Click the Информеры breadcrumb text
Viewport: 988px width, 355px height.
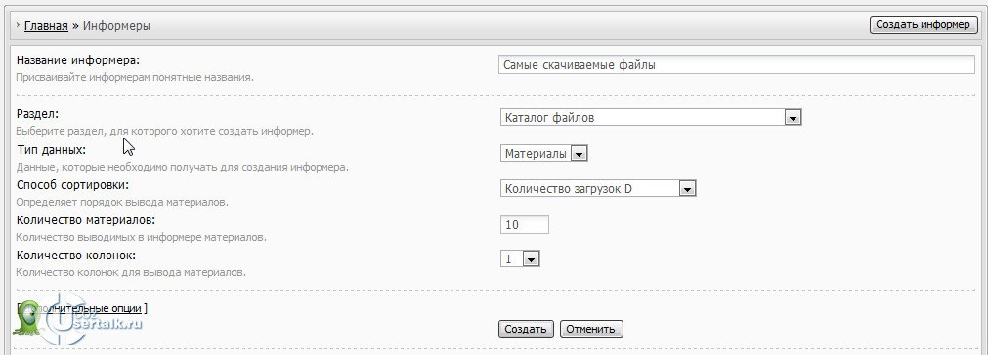[116, 26]
